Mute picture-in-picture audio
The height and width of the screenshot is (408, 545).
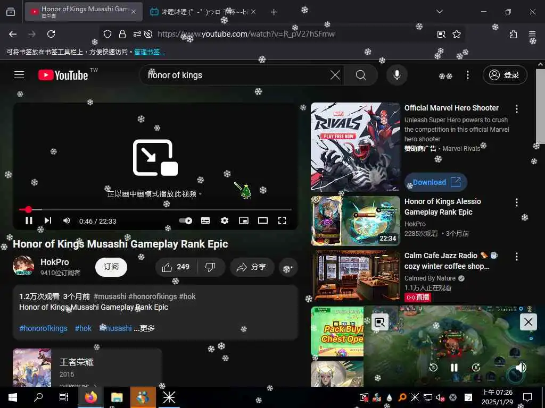click(521, 368)
